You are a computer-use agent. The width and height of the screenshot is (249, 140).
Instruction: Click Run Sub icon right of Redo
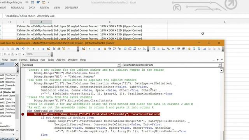pyautogui.click(x=33, y=49)
